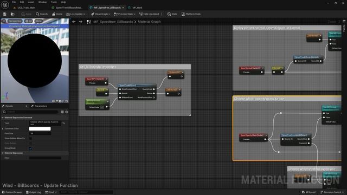Image resolution: width=347 pixels, height=195 pixels.
Task: Click the Apply toolbar button
Action: coord(26,14)
